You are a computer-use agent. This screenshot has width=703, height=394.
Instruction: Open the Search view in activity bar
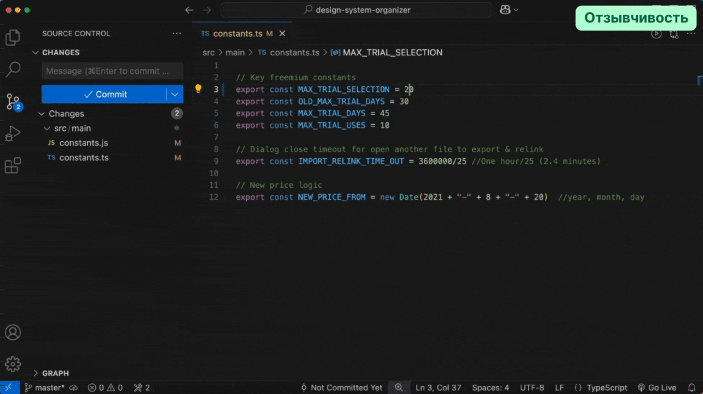click(13, 69)
